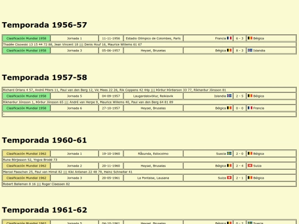Click the scorers line starting 'Robert Ballaman'
Viewport: 299px width, 224px height.
click(149, 184)
